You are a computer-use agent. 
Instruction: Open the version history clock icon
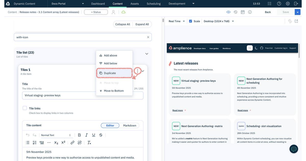[x=236, y=12]
